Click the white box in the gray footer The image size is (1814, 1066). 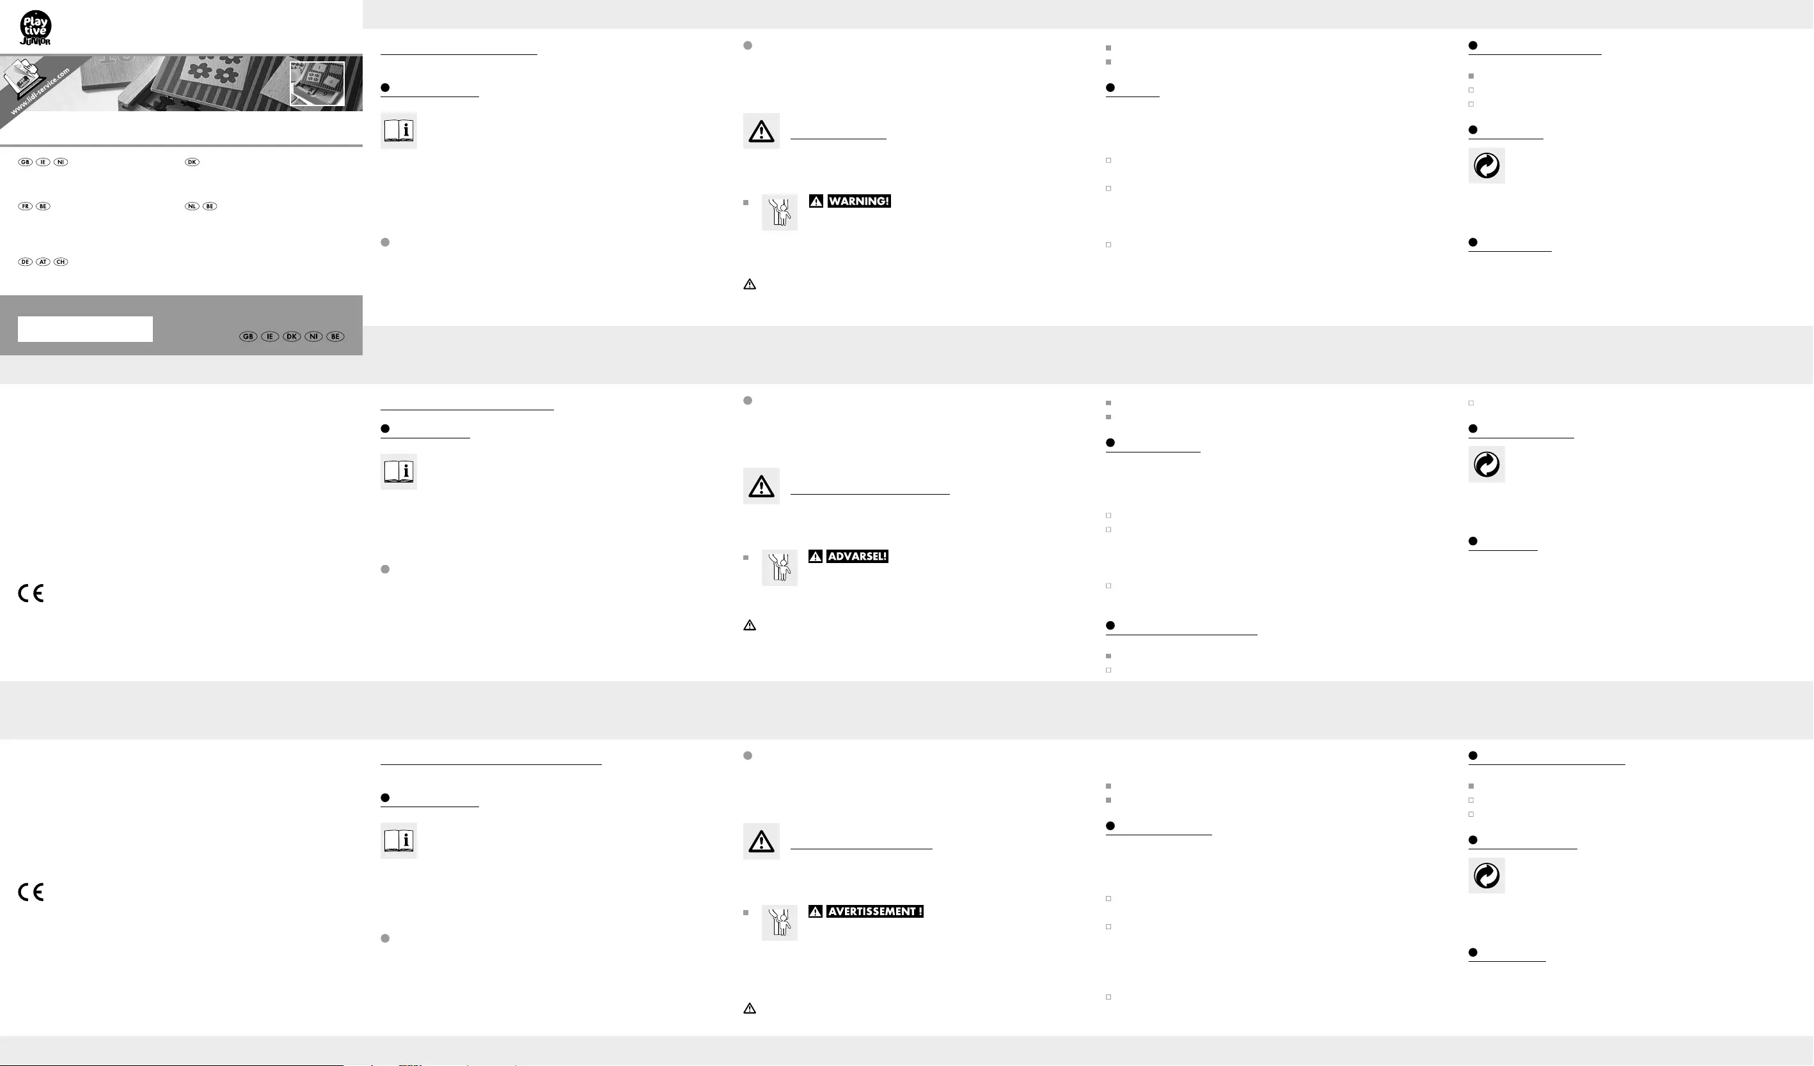85,329
